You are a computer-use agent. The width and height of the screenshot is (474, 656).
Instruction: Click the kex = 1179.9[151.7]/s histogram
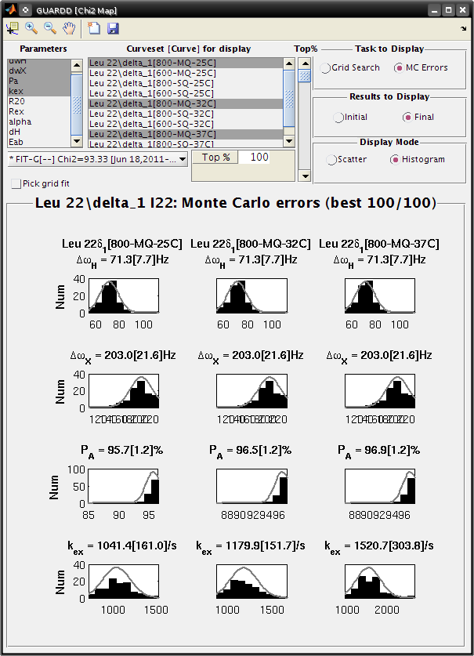pos(251,582)
